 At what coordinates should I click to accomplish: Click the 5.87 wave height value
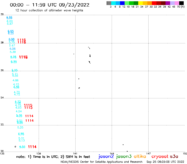[x=10, y=24]
